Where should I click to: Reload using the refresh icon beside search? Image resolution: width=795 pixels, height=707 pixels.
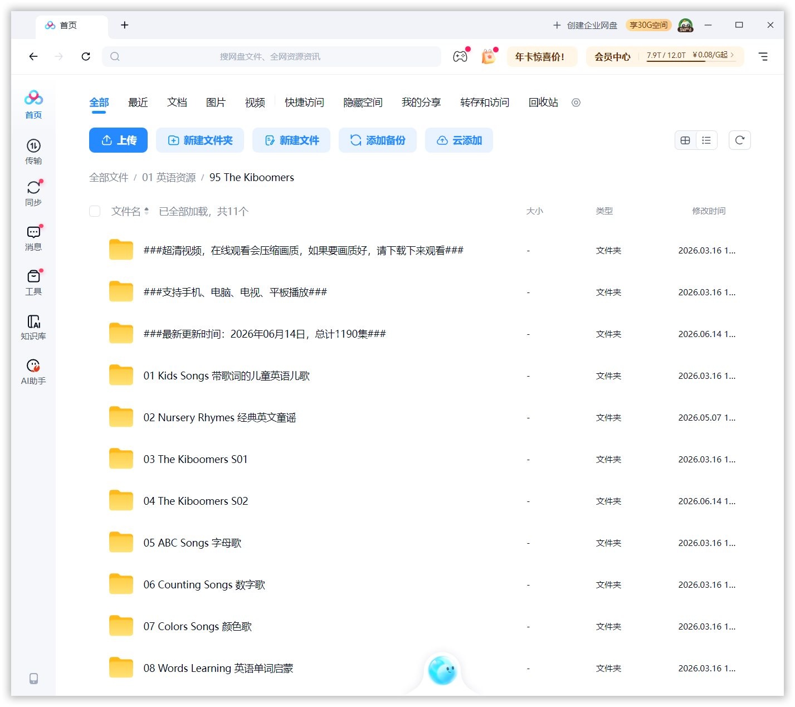tap(86, 56)
